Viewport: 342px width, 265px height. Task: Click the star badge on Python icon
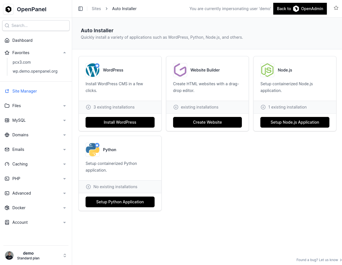click(x=97, y=145)
